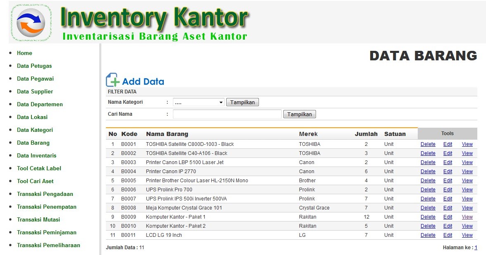View B0011 LCD LG 19 Inch
This screenshot has width=486, height=255.
[x=467, y=235]
